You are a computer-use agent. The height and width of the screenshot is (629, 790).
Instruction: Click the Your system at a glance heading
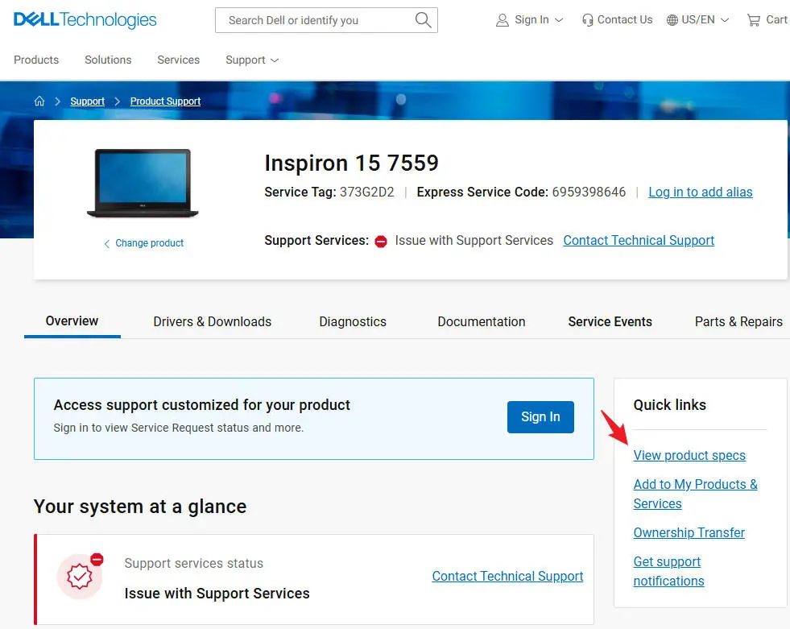coord(140,507)
